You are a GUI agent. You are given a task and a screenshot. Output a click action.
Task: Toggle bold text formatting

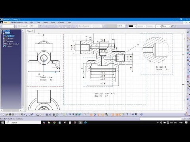tap(41, 26)
